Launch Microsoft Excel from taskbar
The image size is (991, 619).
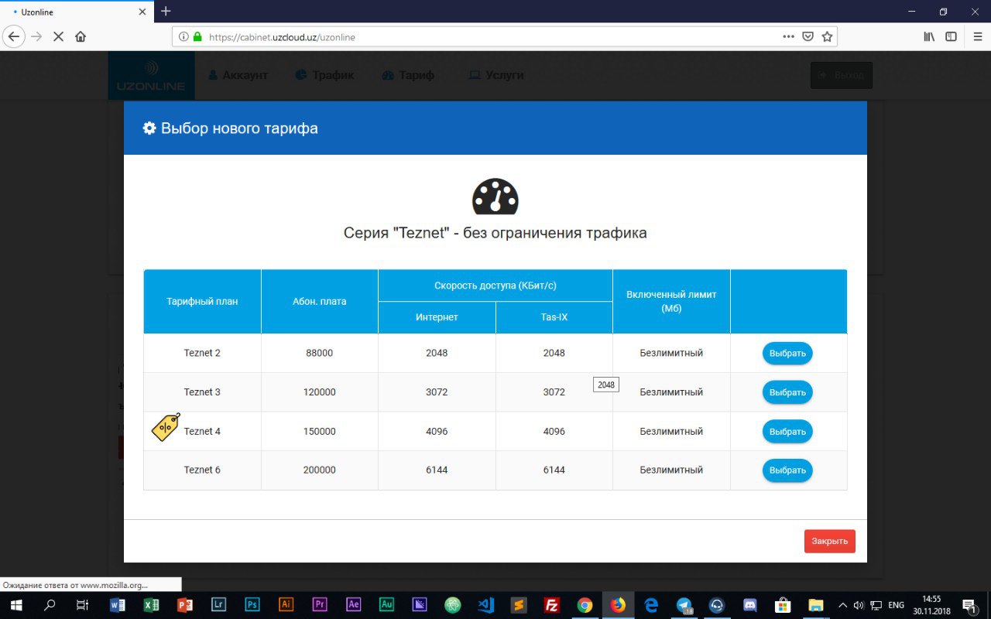[152, 605]
